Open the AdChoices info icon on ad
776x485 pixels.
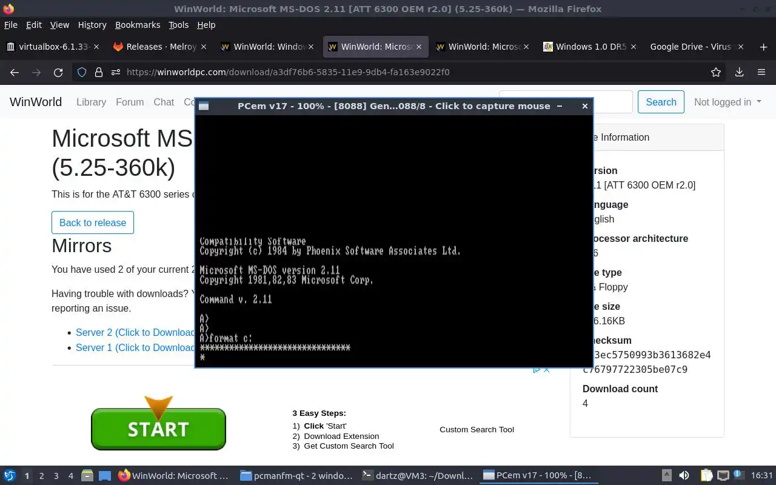pyautogui.click(x=537, y=369)
